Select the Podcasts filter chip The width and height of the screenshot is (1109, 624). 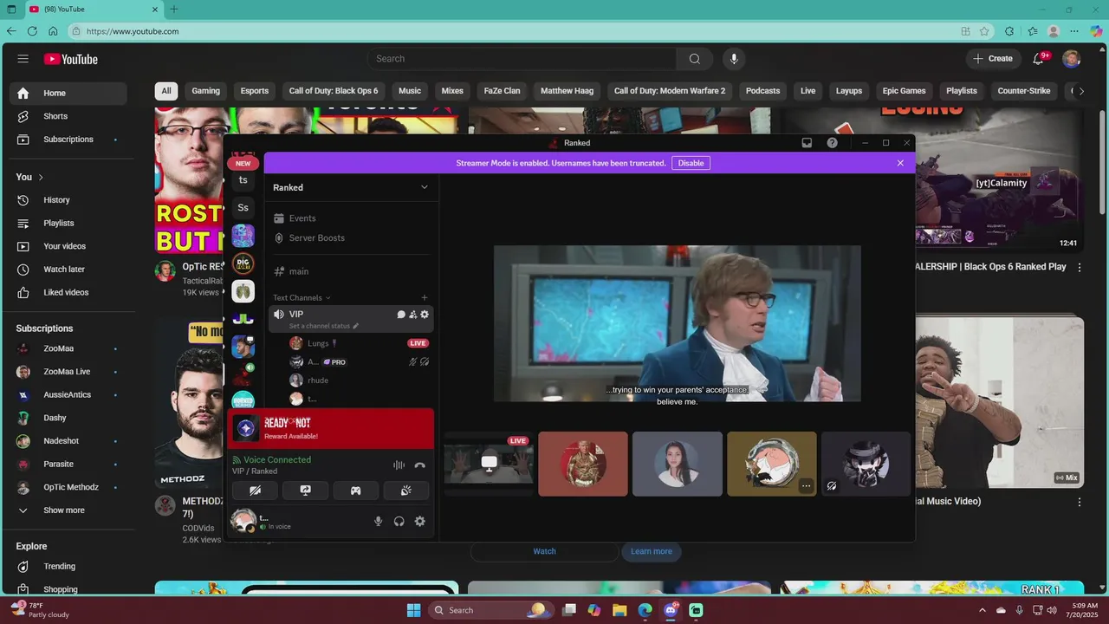(x=763, y=91)
